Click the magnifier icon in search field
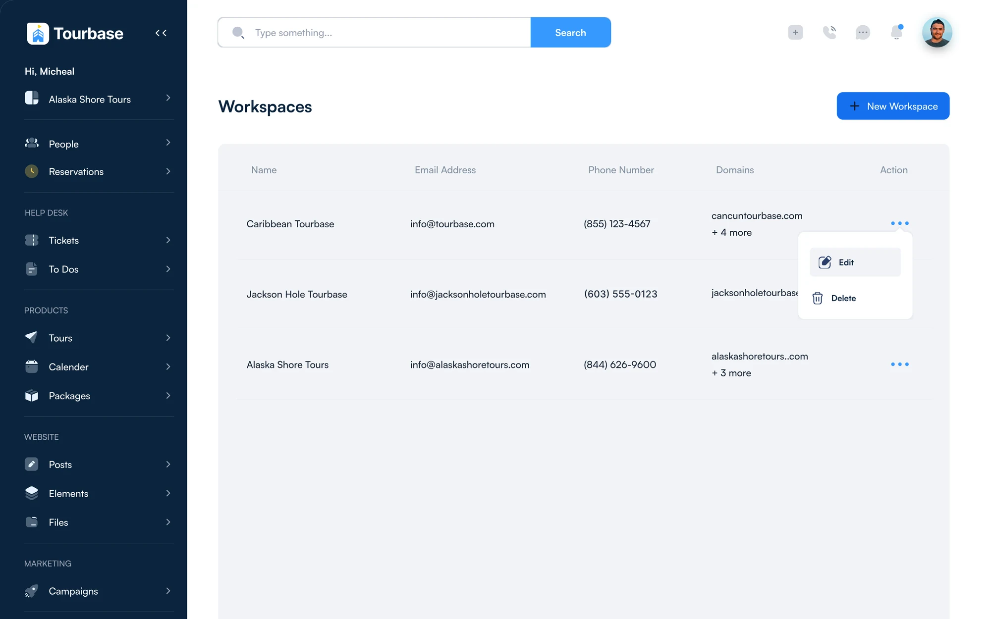 pos(238,33)
